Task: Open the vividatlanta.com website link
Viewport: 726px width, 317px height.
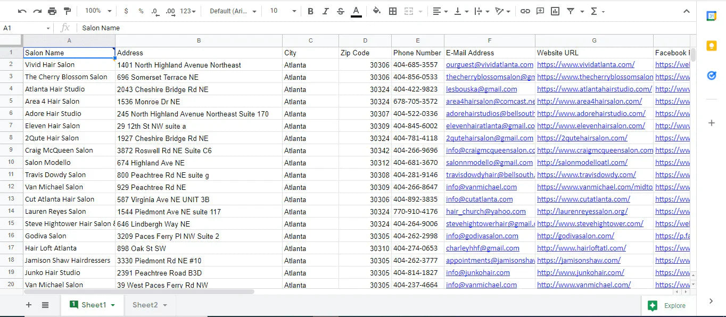Action: (x=585, y=65)
